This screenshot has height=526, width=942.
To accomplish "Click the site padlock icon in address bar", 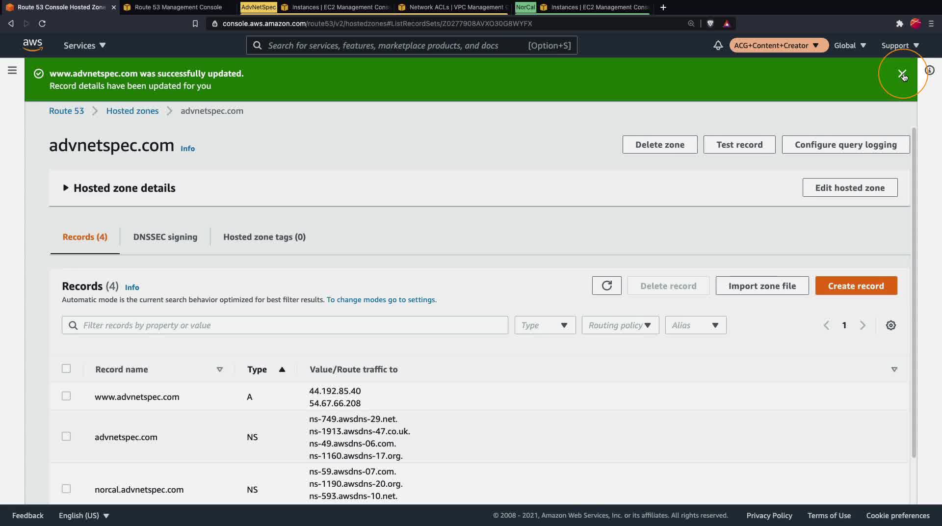I will coord(214,24).
